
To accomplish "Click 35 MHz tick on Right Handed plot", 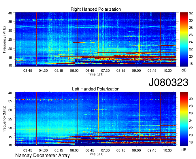I will 10,22.
